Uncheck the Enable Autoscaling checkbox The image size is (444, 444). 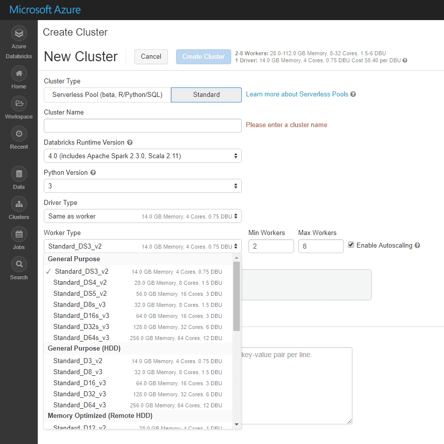(x=351, y=245)
